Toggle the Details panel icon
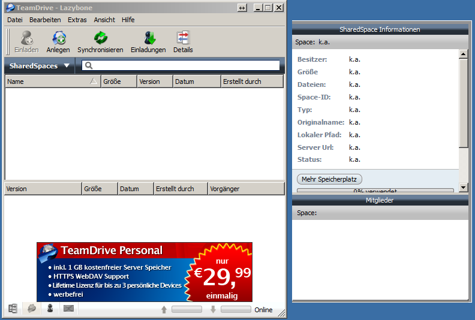This screenshot has height=320, width=475. (x=183, y=42)
